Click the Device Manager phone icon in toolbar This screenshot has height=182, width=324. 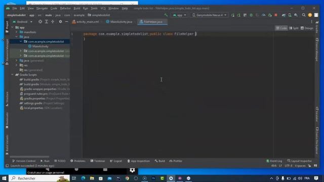click(x=290, y=15)
